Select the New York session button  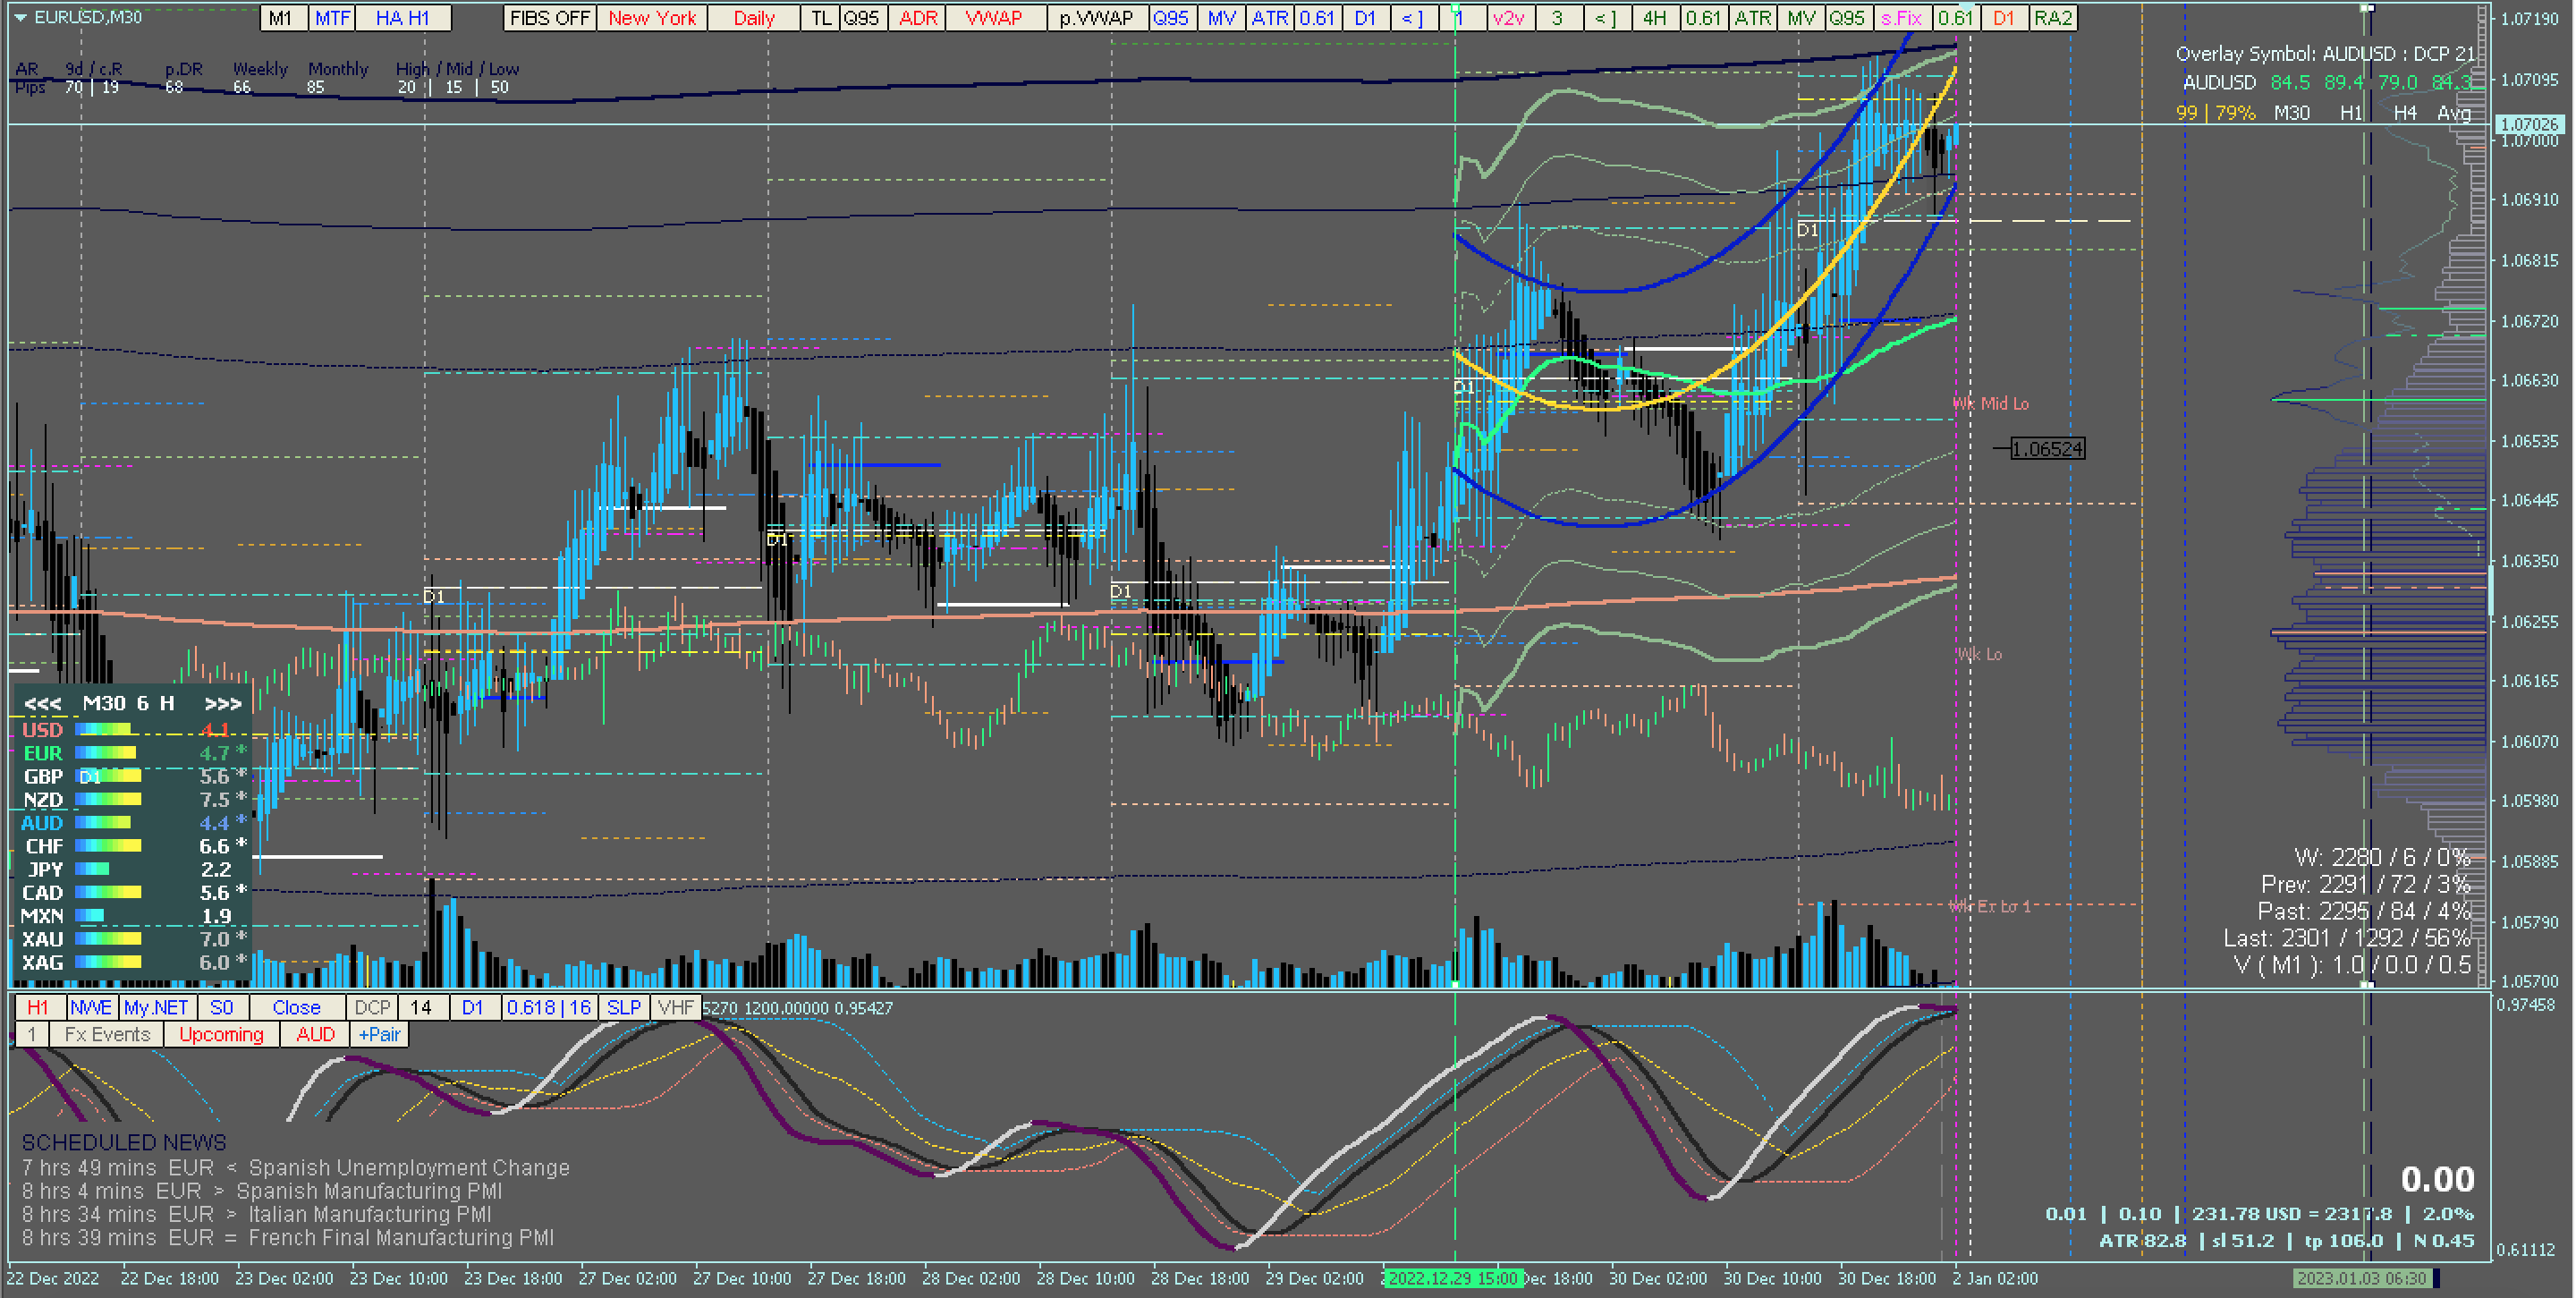pyautogui.click(x=652, y=18)
